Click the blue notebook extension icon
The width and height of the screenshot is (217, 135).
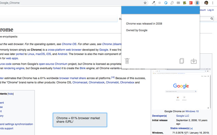[x=197, y=3]
